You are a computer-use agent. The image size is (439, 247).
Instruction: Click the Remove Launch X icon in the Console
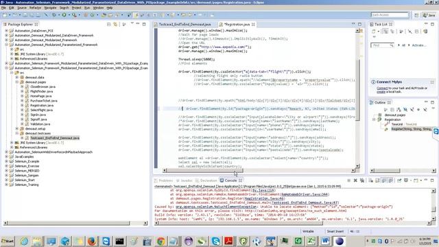[x=355, y=180]
